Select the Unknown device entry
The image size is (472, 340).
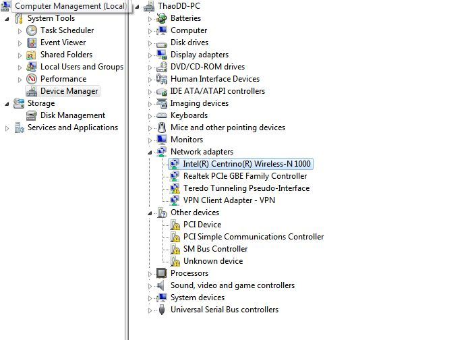coord(213,261)
